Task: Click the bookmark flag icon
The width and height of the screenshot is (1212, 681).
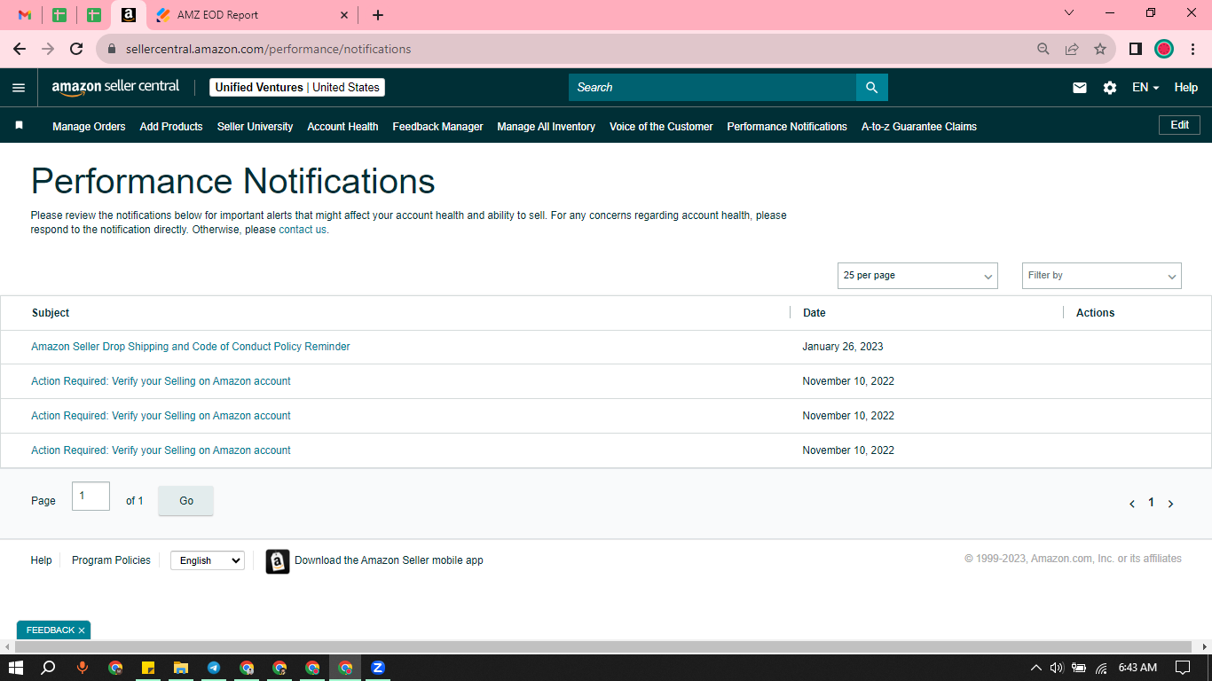Action: click(x=19, y=126)
